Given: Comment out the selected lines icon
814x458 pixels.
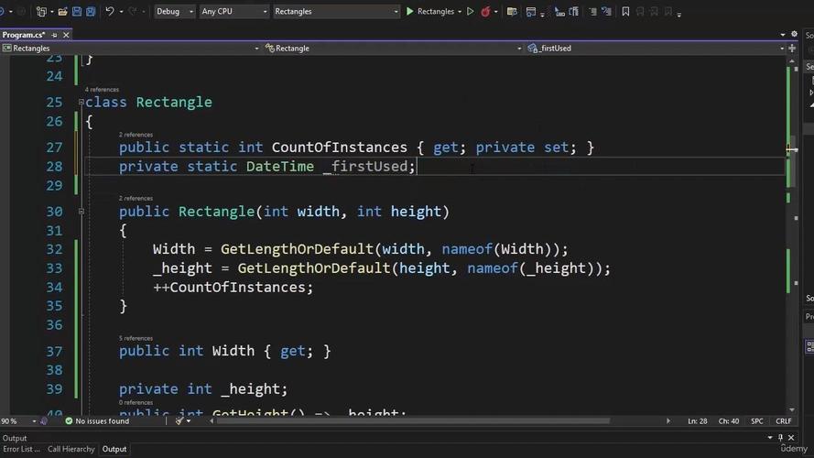Looking at the screenshot, I should pyautogui.click(x=592, y=11).
